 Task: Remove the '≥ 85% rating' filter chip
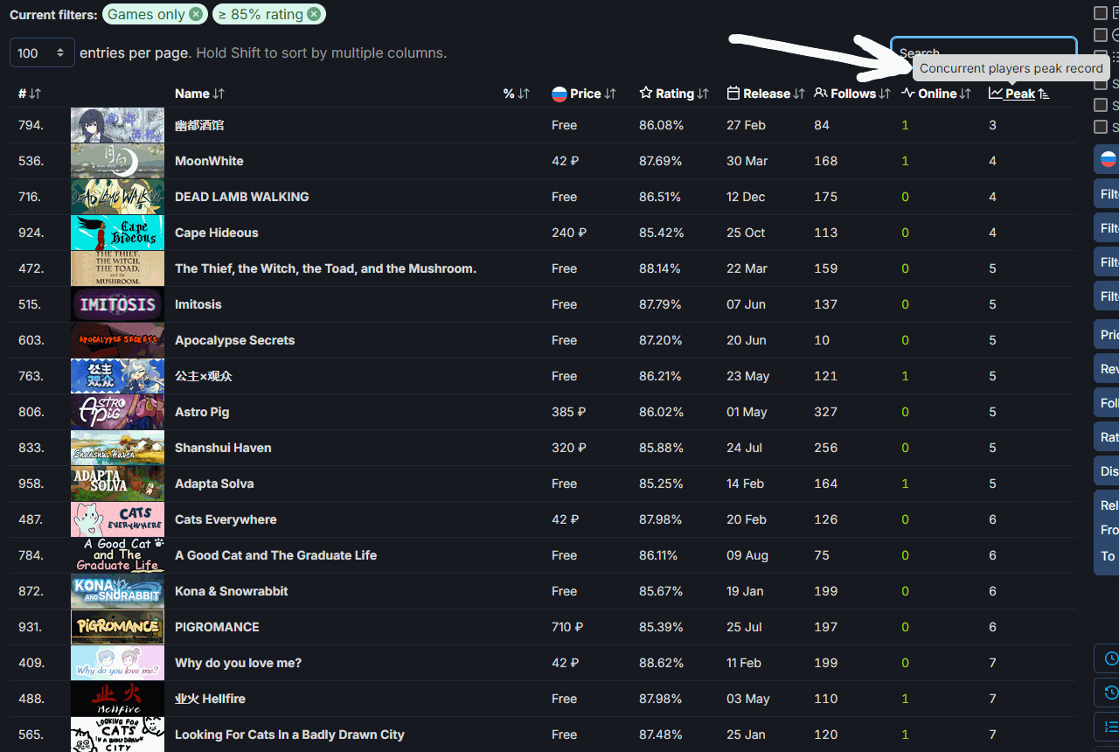point(315,14)
